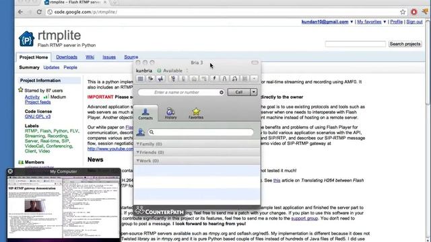Screen dimensions: 431x242
Task: Open the Activity link
Action: [x=32, y=97]
